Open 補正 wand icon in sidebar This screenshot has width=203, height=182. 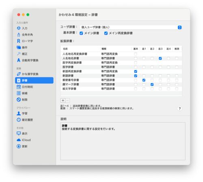[19, 54]
